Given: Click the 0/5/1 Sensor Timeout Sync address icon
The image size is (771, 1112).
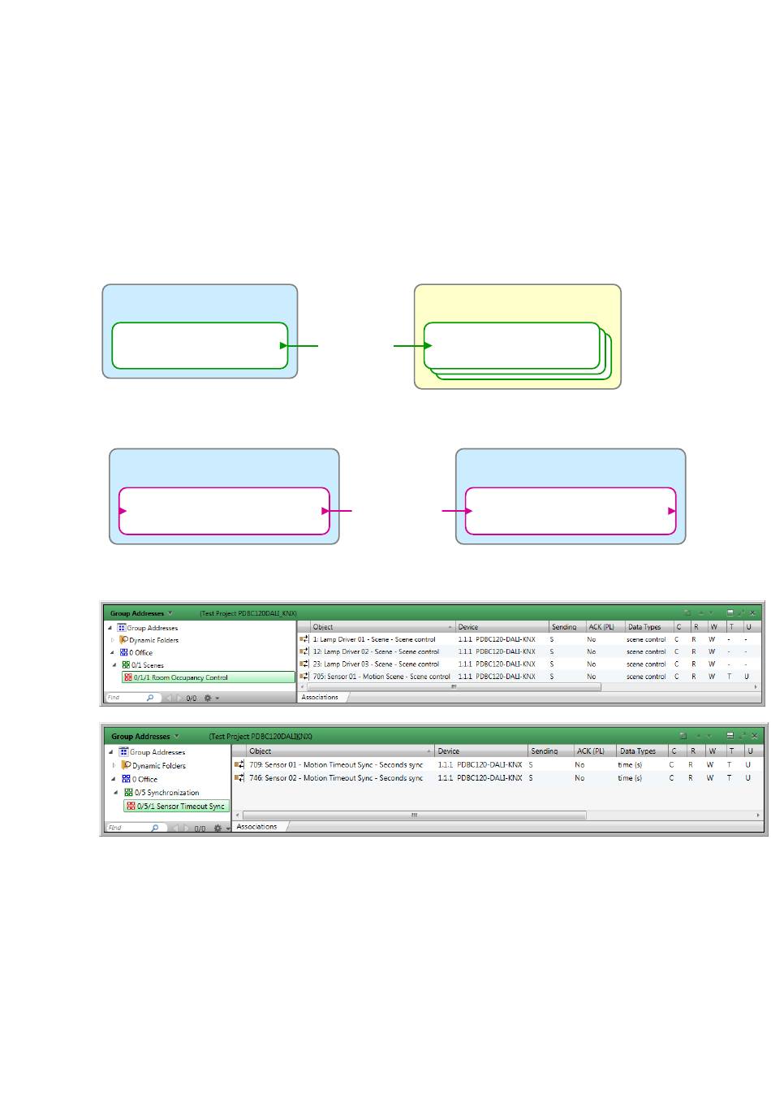Looking at the screenshot, I should [131, 807].
